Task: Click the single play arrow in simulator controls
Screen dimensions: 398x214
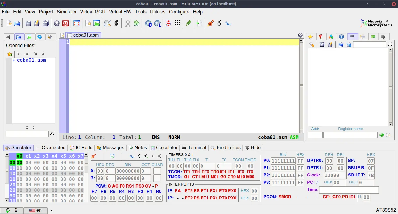Action: click(x=153, y=156)
